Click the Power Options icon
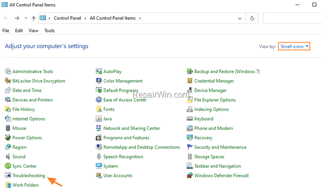322x190 pixels. [8, 137]
